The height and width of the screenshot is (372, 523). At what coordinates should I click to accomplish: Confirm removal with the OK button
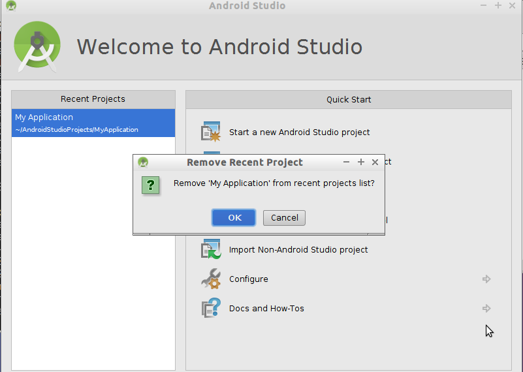pyautogui.click(x=234, y=218)
